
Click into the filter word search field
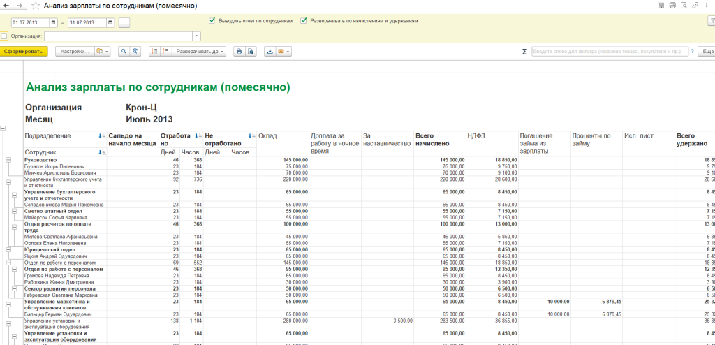coord(609,52)
